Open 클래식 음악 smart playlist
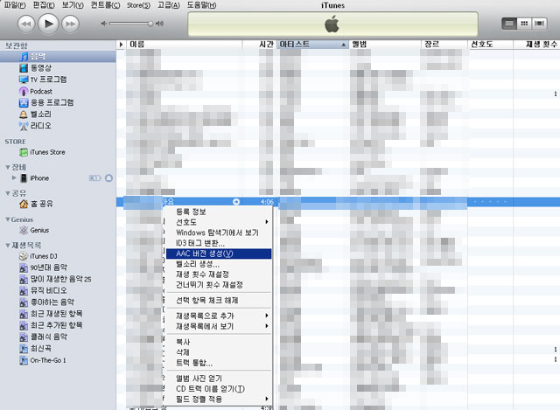The width and height of the screenshot is (560, 410). coord(43,337)
